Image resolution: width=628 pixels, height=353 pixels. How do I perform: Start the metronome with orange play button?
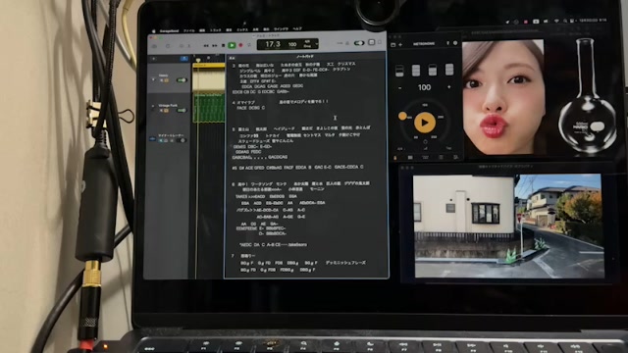[425, 123]
